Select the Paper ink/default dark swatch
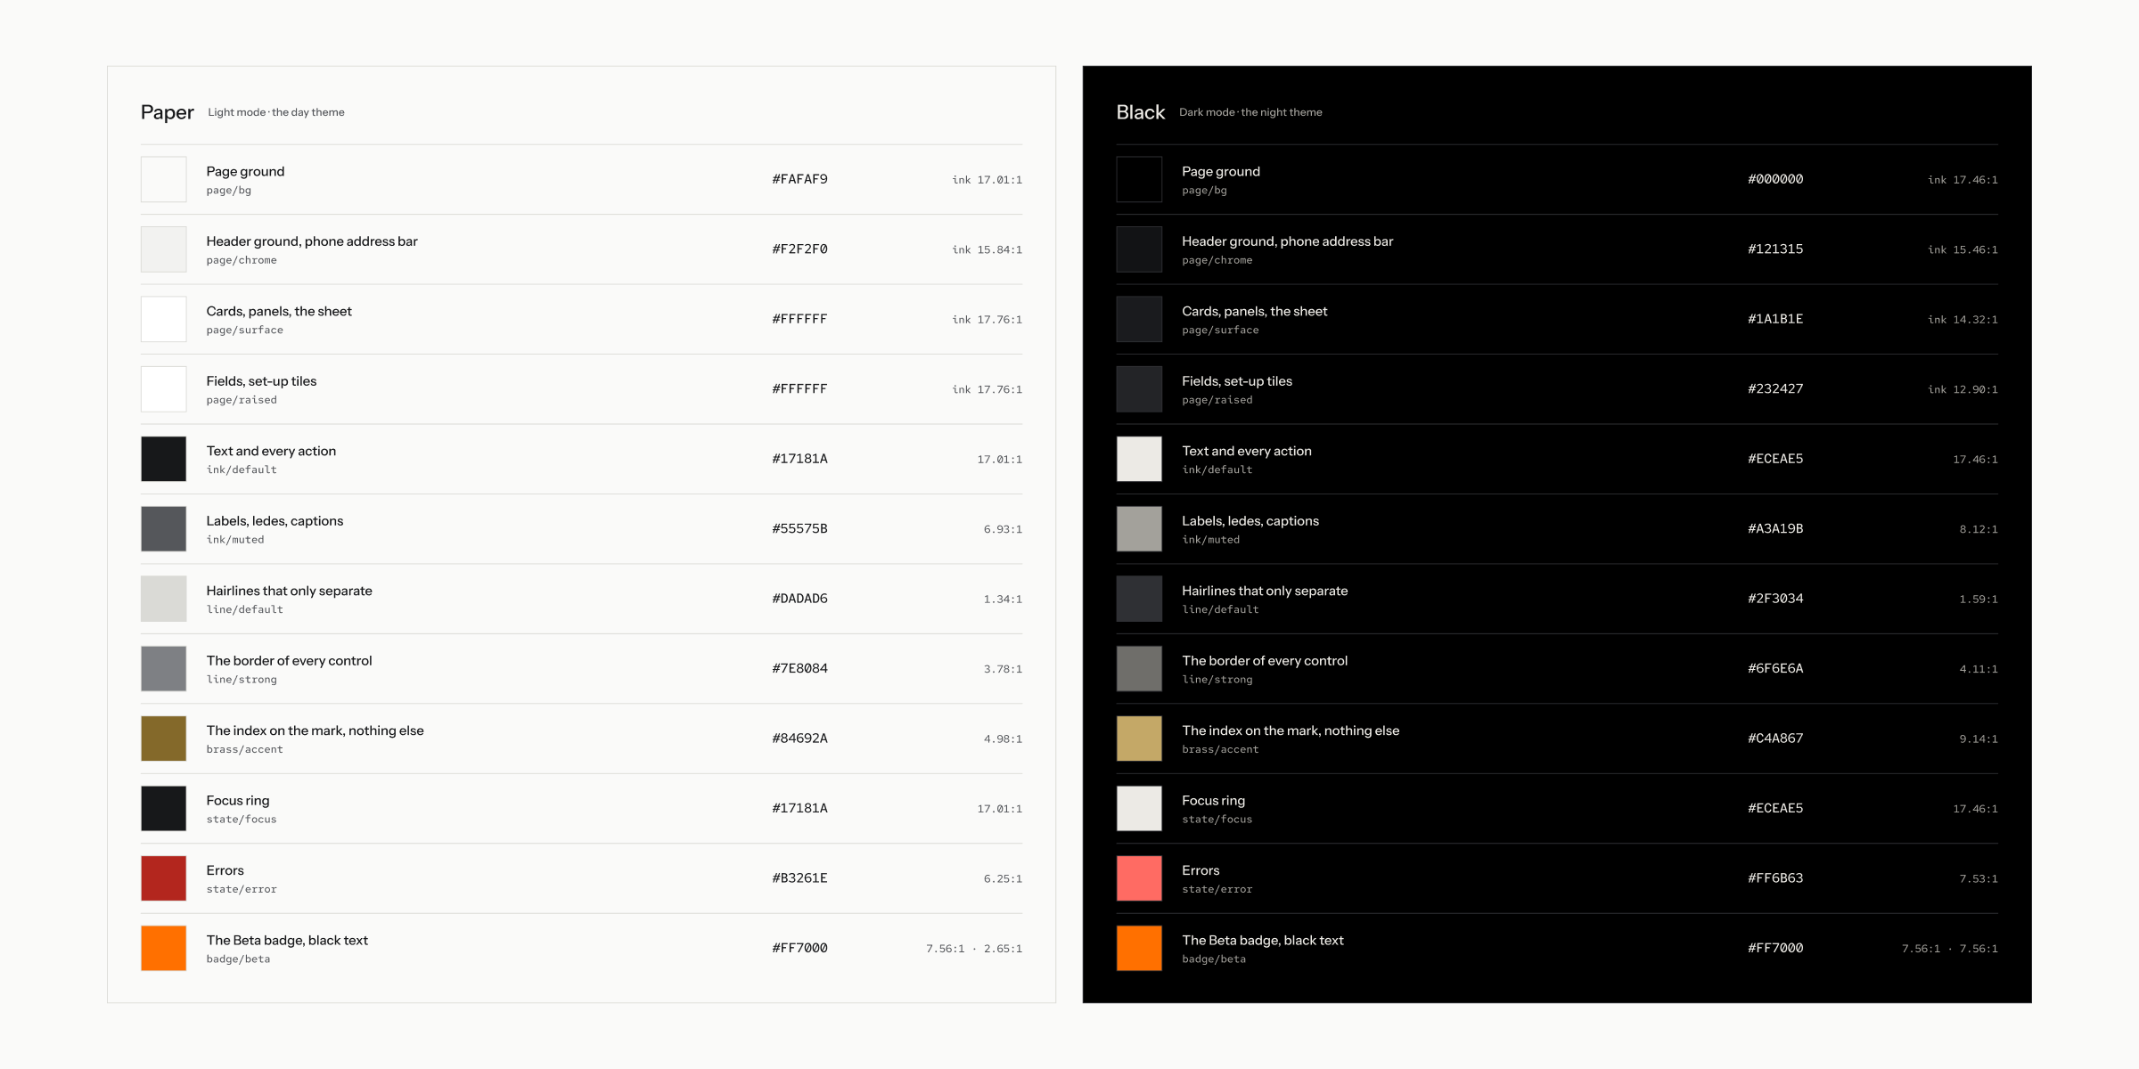The image size is (2139, 1069). click(x=164, y=459)
